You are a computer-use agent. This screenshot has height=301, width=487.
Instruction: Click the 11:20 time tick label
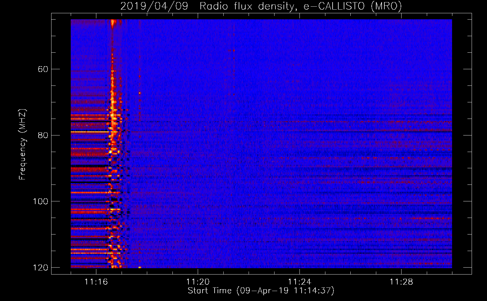[198, 282]
